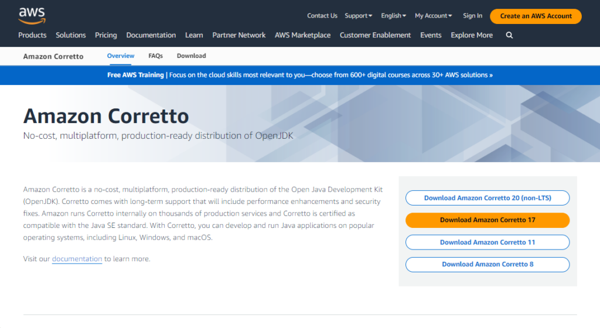This screenshot has width=600, height=328.
Task: Click Sign In
Action: 473,16
